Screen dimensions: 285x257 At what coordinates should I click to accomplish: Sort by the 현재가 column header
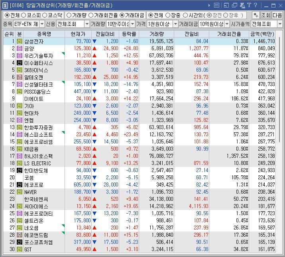pyautogui.click(x=78, y=34)
